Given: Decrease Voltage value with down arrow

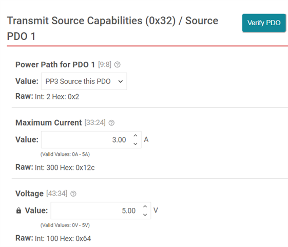Looking at the screenshot, I should coord(145,215).
